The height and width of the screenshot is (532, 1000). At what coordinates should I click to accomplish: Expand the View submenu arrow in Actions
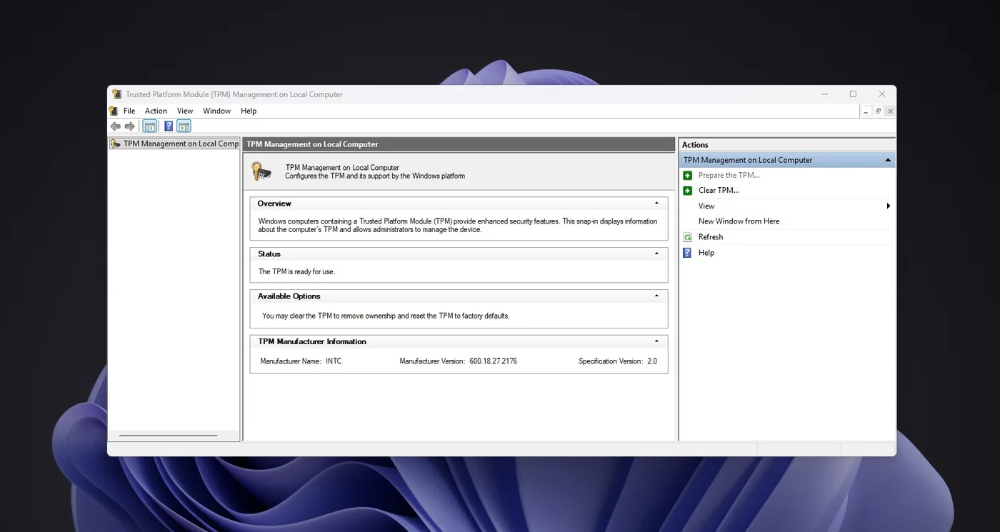point(889,206)
